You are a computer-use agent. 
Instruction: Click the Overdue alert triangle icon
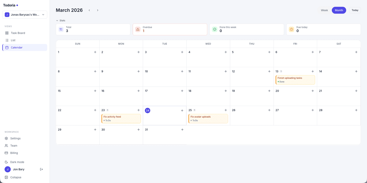(x=138, y=29)
